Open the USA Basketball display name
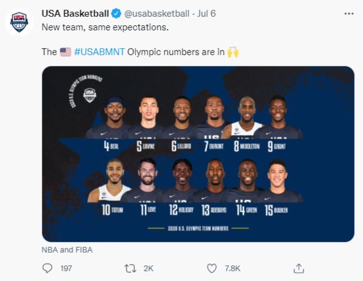This screenshot has height=281, width=363. pyautogui.click(x=75, y=14)
